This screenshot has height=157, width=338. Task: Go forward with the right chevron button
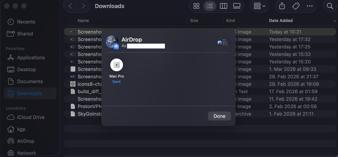click(83, 6)
